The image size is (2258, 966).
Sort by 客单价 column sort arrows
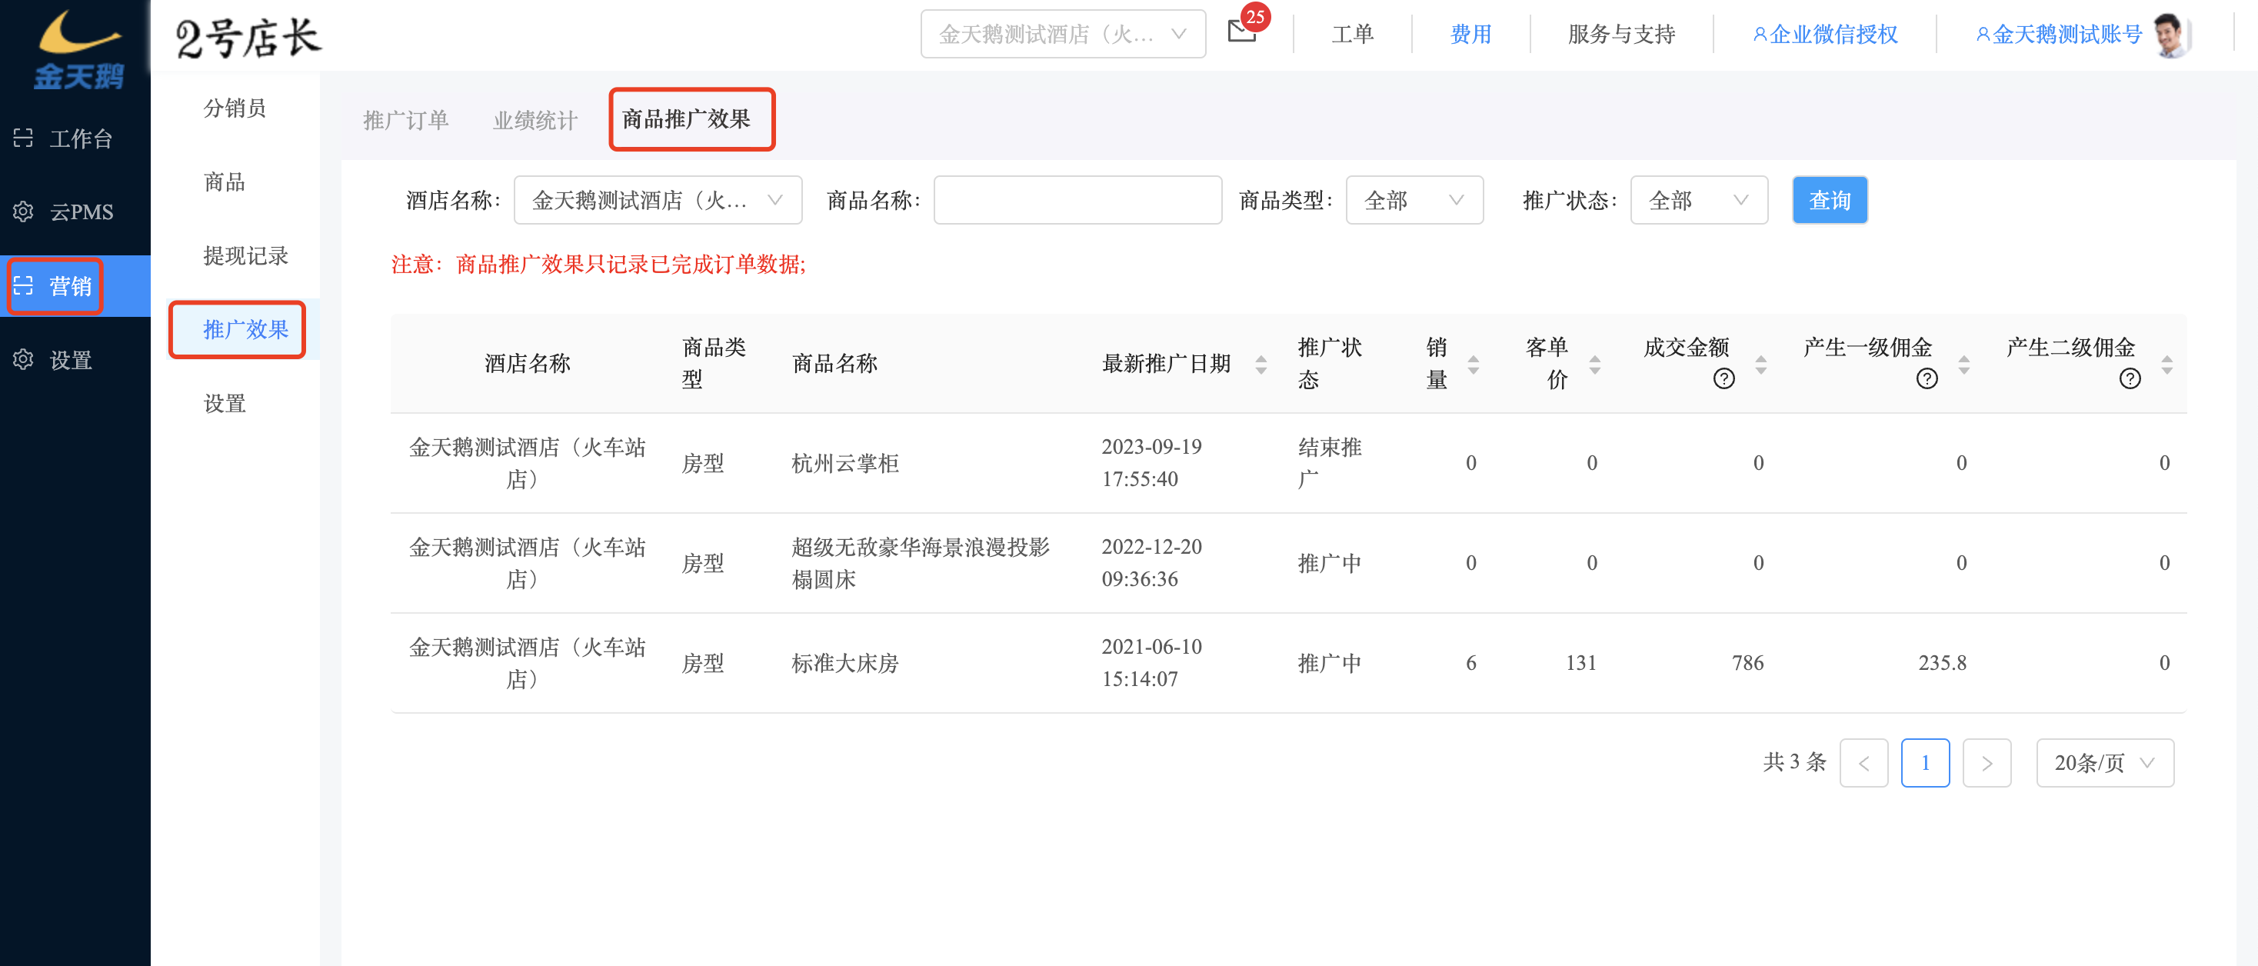[1594, 364]
